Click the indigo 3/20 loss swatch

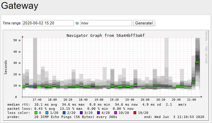tap(81, 113)
